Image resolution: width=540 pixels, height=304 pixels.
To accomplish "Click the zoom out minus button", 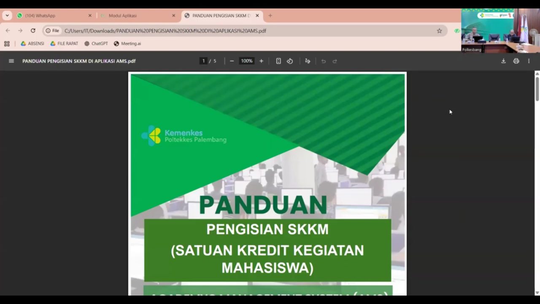I will point(232,61).
